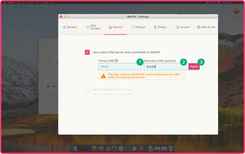Viewport: 245px width, 154px height.
Task: Click the orange warning triangle icon
Action: 103,76
